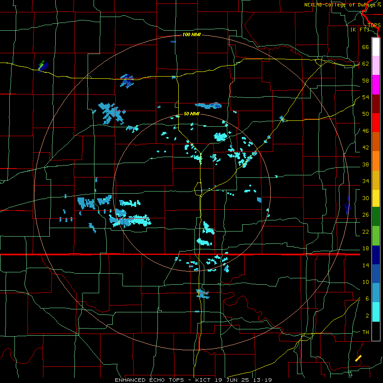Click the green-topped echo in the upper left
This screenshot has height=383, width=383.
pos(43,67)
